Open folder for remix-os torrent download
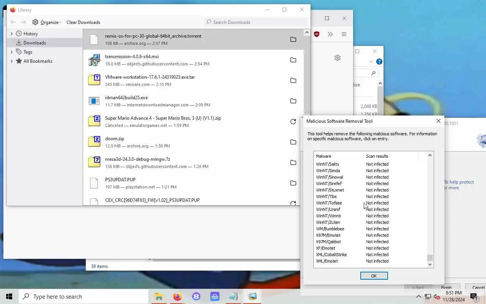This screenshot has height=304, width=486. point(293,40)
